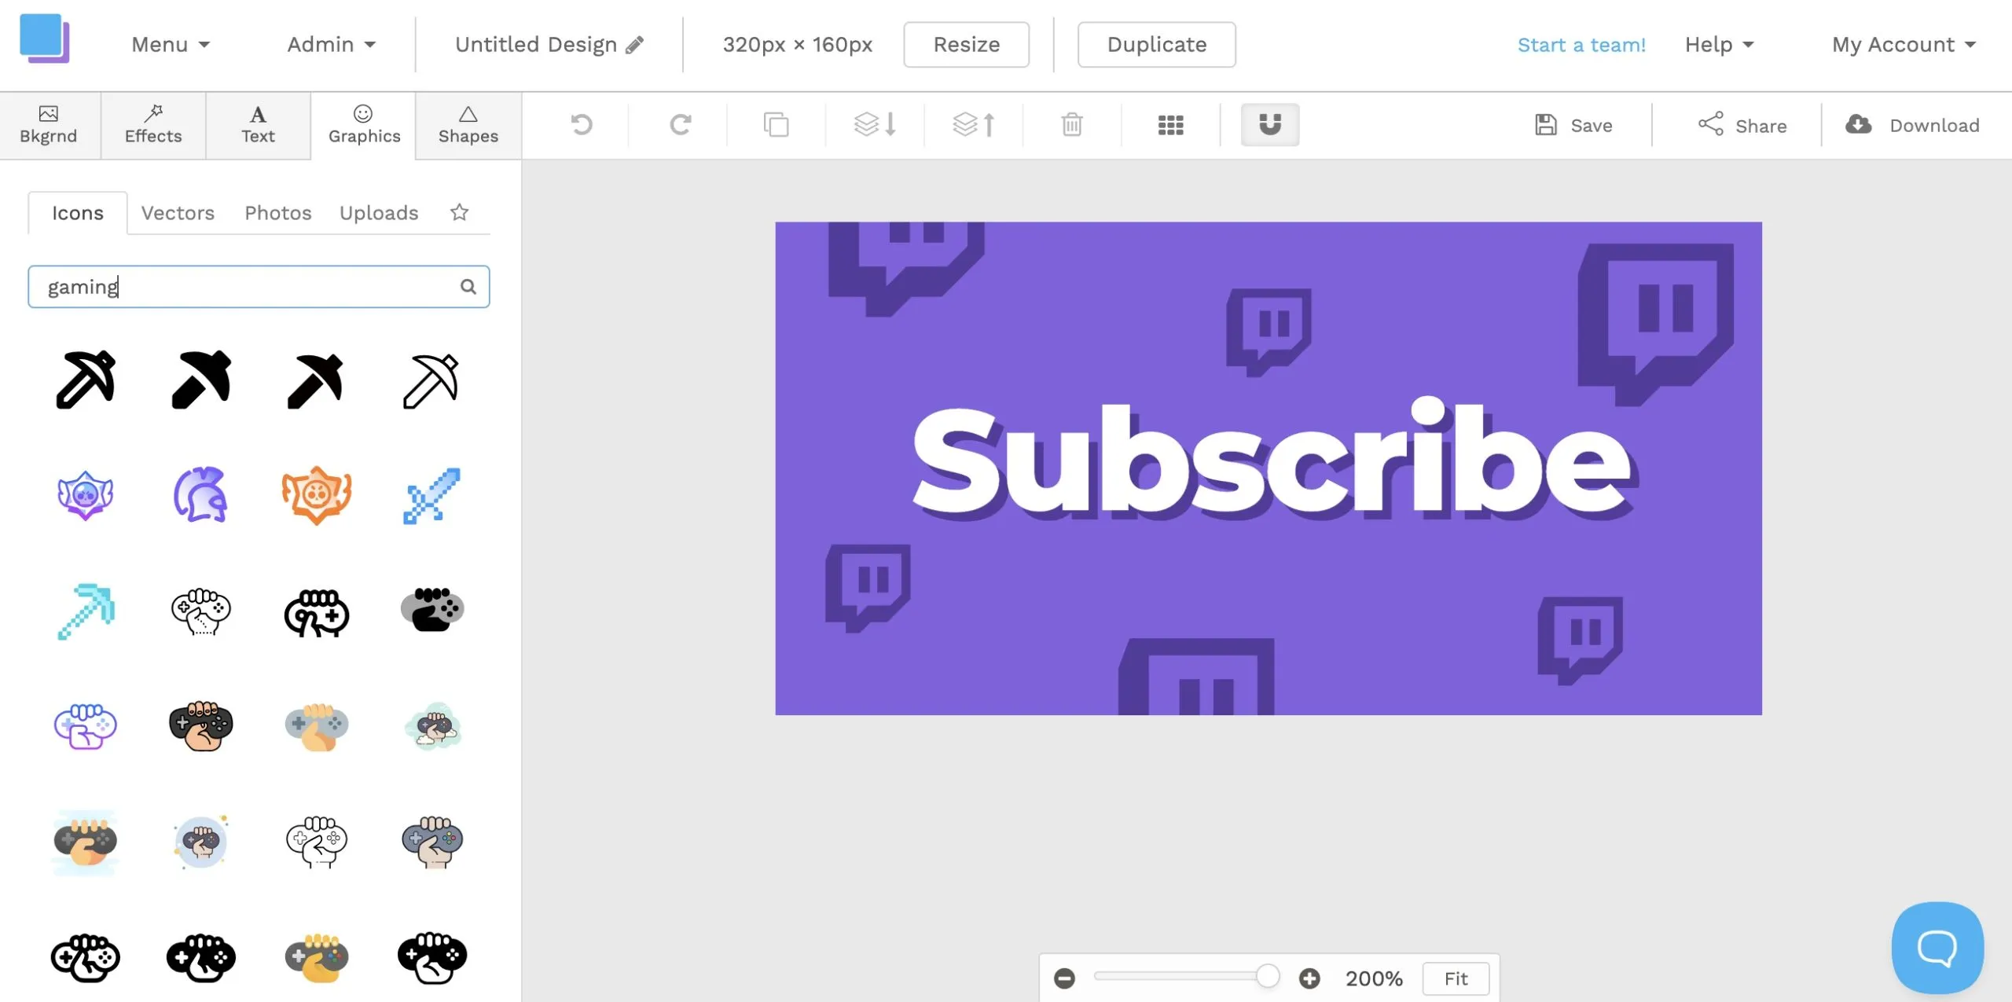Image resolution: width=2012 pixels, height=1002 pixels.
Task: Click the Resize button
Action: click(967, 45)
